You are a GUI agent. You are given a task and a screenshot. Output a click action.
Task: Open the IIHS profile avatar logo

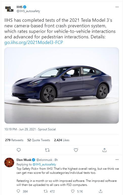9,9
